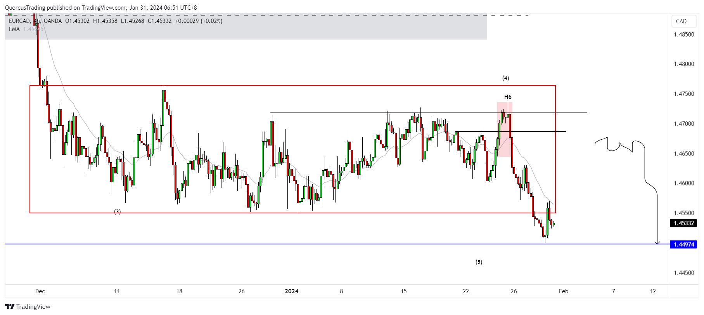Click date label 7 on time axis

(613, 291)
